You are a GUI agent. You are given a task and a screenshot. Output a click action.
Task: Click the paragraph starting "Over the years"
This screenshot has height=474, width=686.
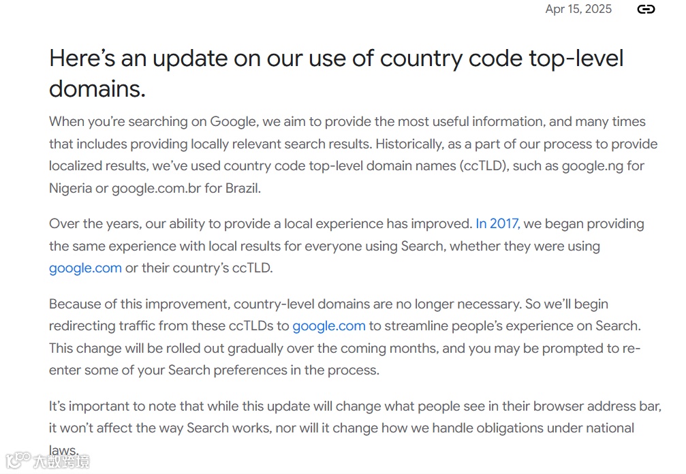[x=347, y=246]
